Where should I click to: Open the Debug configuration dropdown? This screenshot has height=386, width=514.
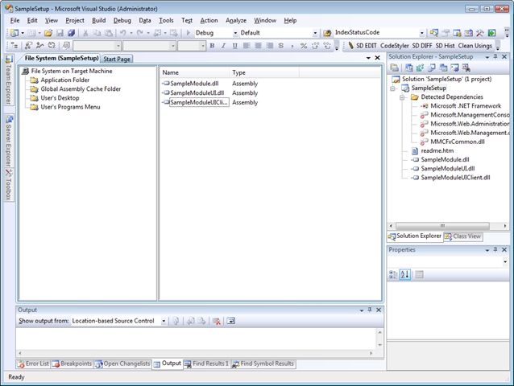pos(235,33)
